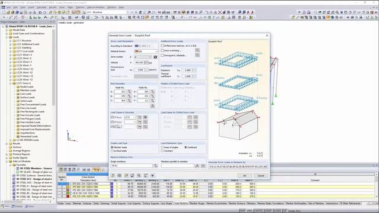Click second icon in dialog bottom toolbar
The image size is (379, 213).
coord(120,176)
